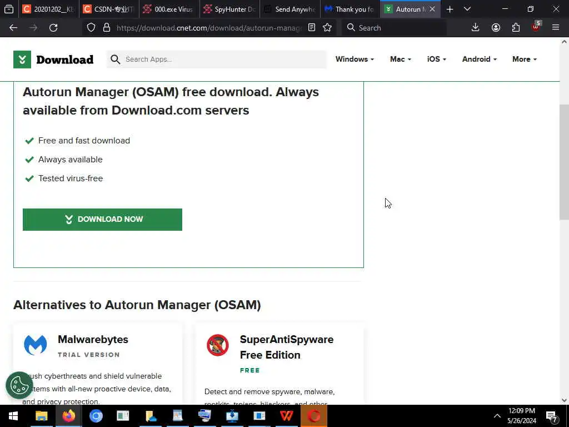The height and width of the screenshot is (427, 569).
Task: Bookmark this page with the star
Action: coord(327,28)
